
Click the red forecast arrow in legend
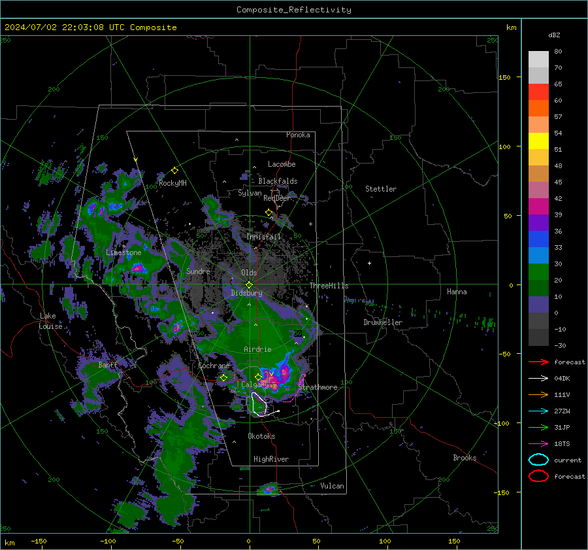[x=538, y=362]
